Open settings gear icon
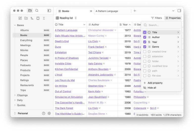The image size is (194, 131). [x=49, y=113]
